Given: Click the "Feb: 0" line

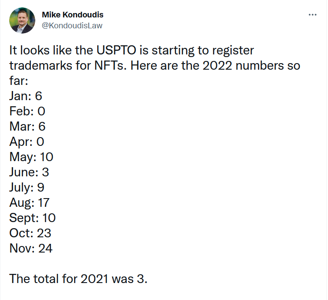Looking at the screenshot, I should (x=27, y=111).
